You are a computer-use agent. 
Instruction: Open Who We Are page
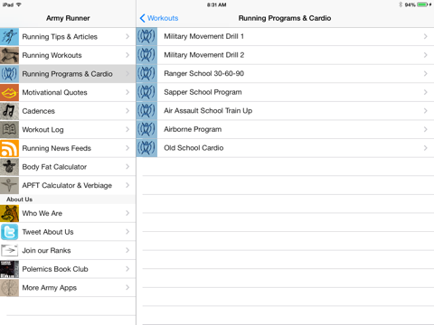click(68, 213)
